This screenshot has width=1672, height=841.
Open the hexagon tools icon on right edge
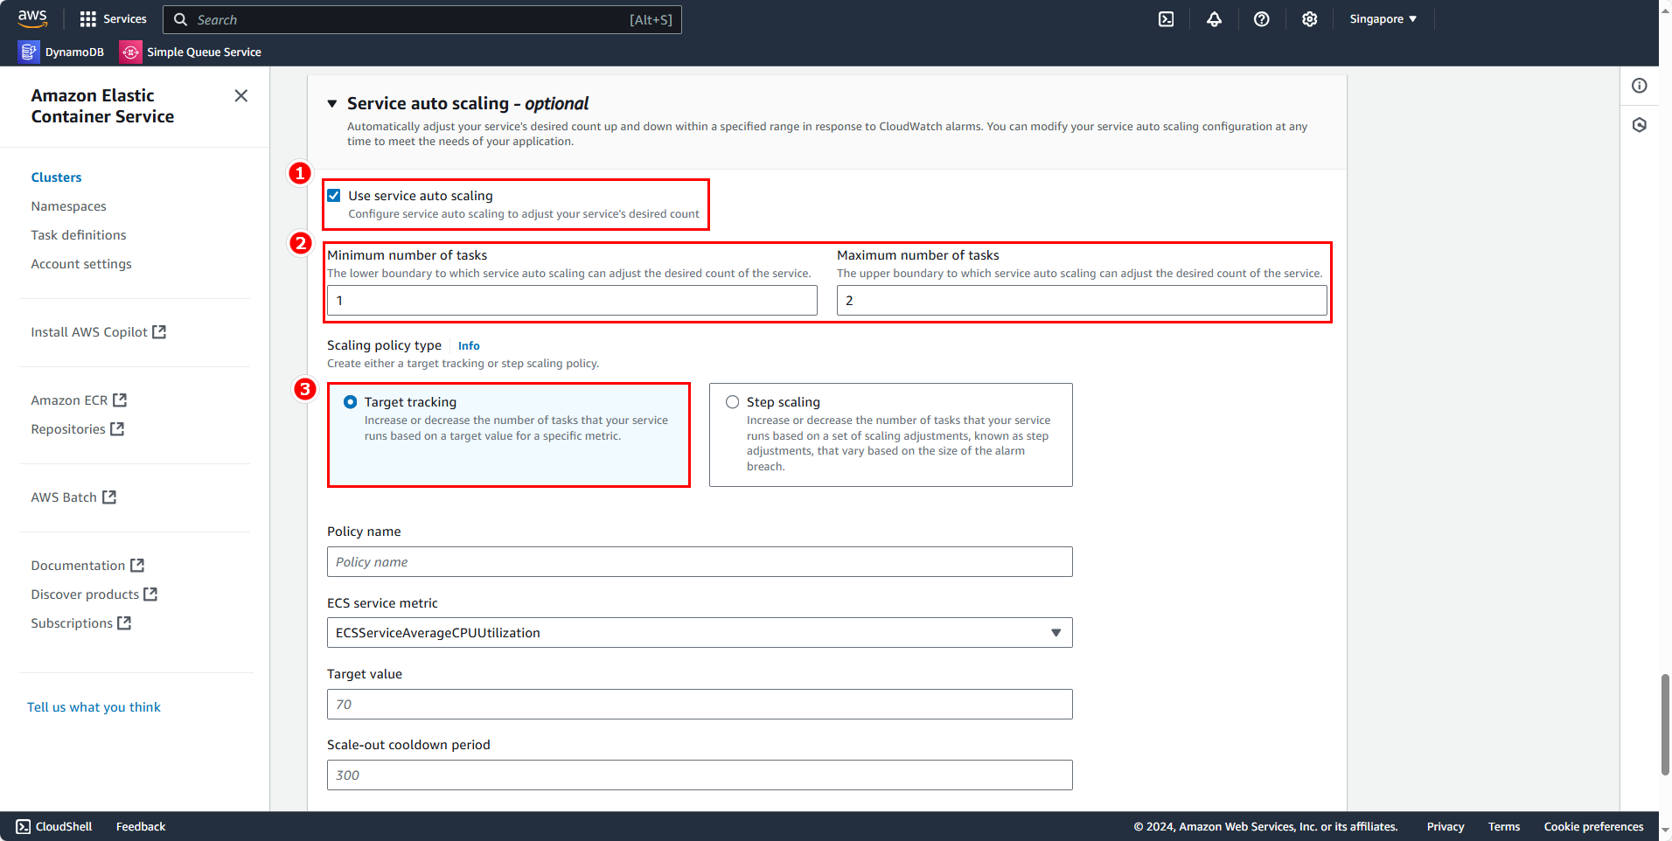click(1640, 125)
